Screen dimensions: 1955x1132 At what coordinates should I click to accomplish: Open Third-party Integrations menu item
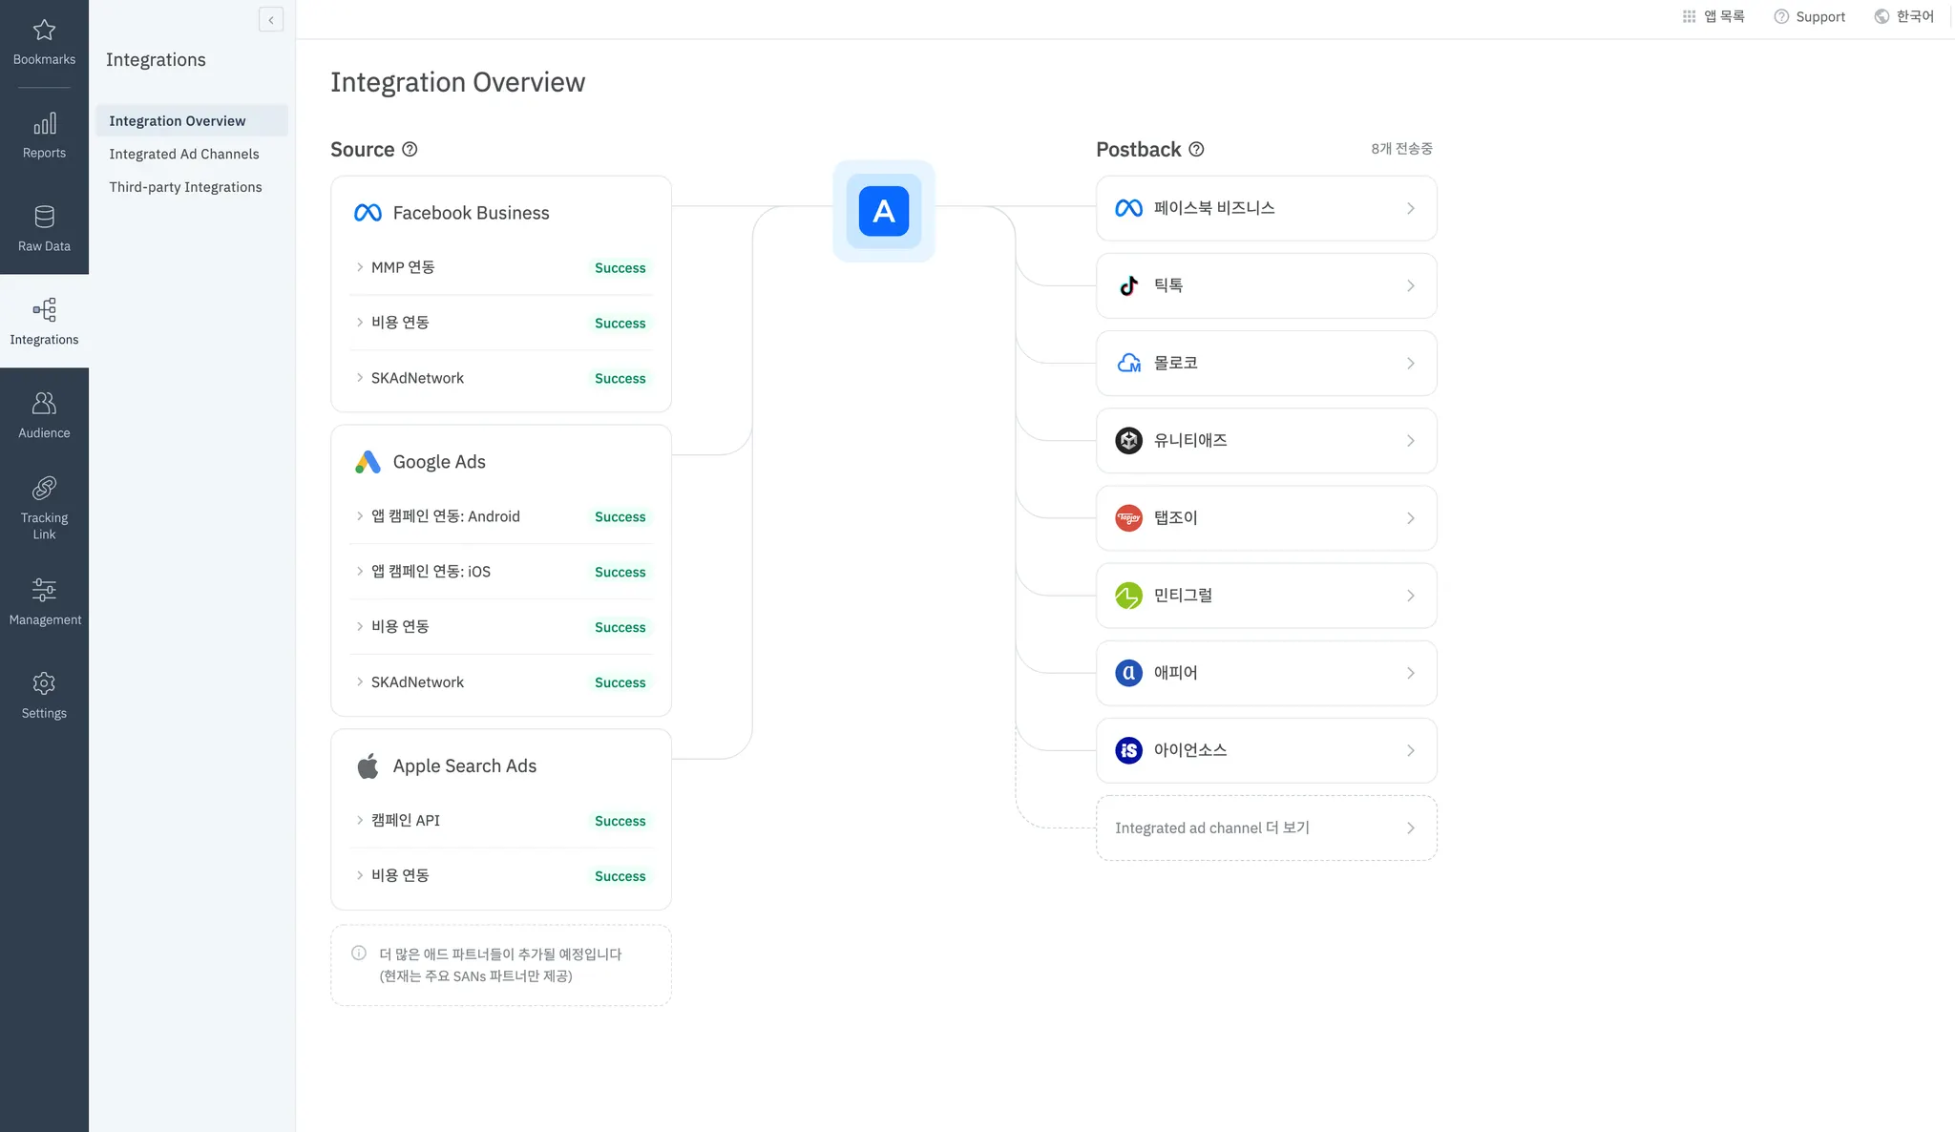click(x=185, y=187)
